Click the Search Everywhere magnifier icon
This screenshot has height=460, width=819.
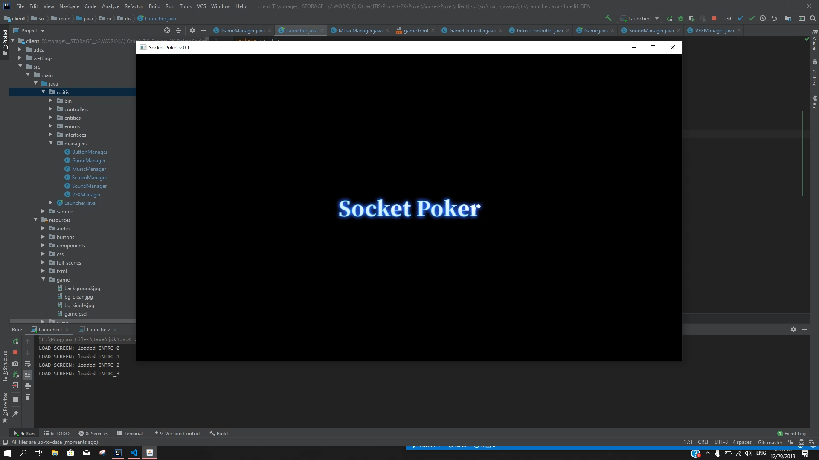(x=813, y=18)
